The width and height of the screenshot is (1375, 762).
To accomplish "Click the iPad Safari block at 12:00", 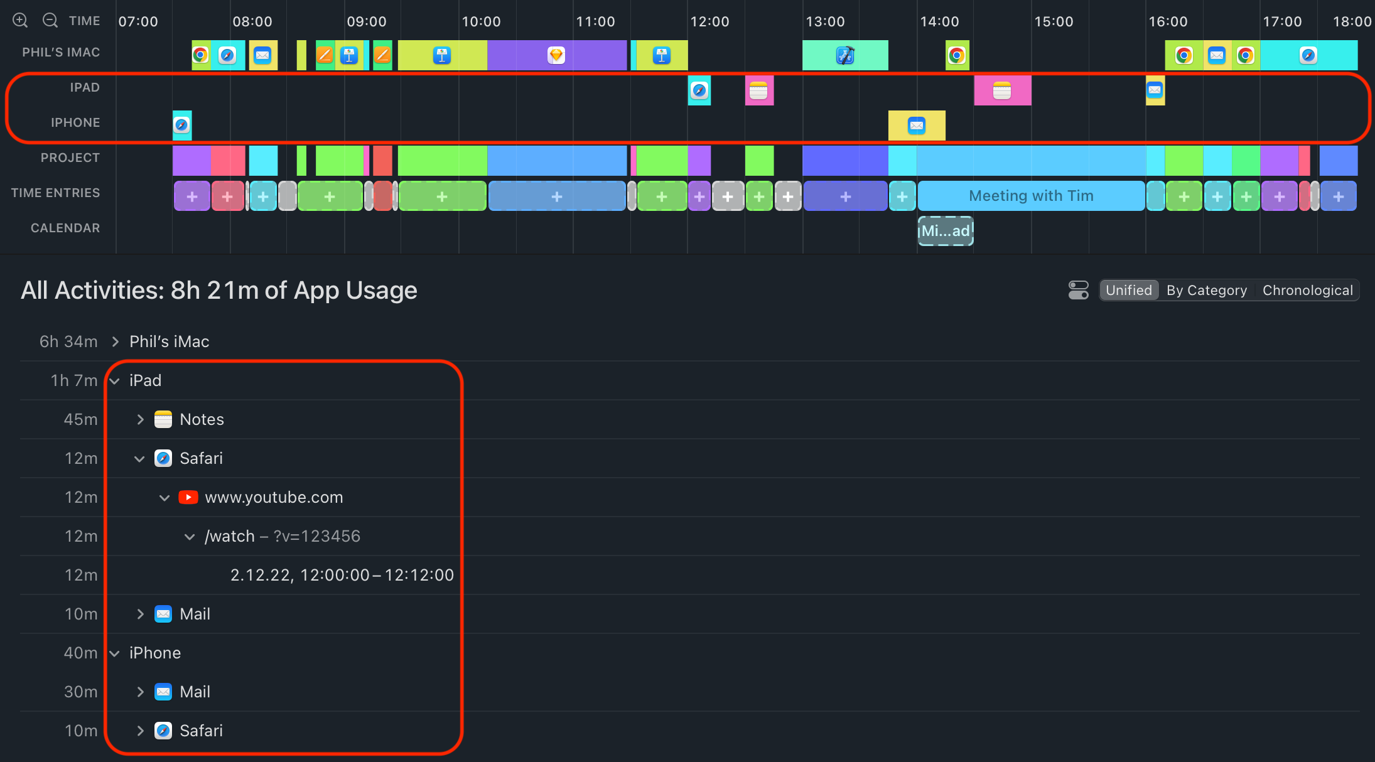I will [699, 90].
